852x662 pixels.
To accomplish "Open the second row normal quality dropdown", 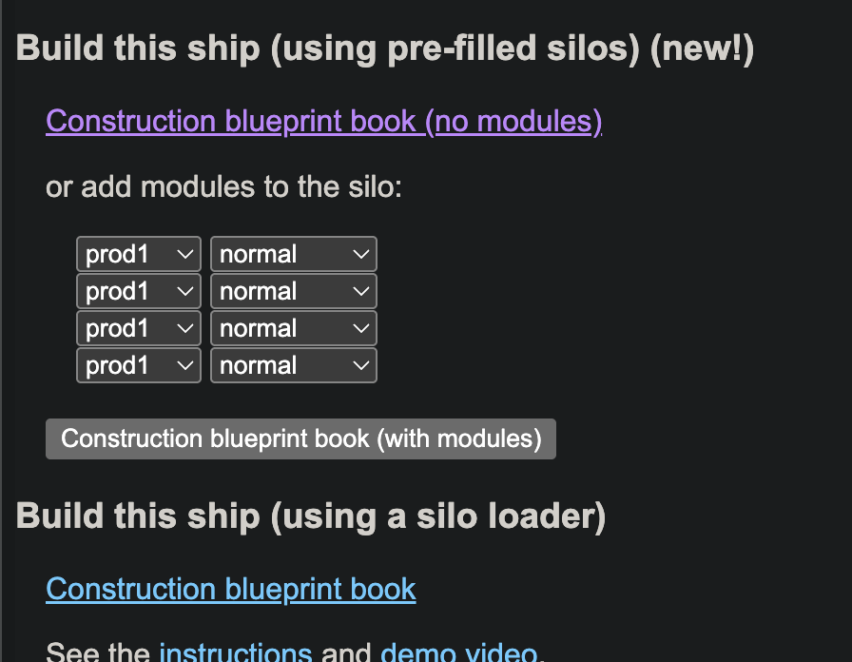I will tap(294, 291).
